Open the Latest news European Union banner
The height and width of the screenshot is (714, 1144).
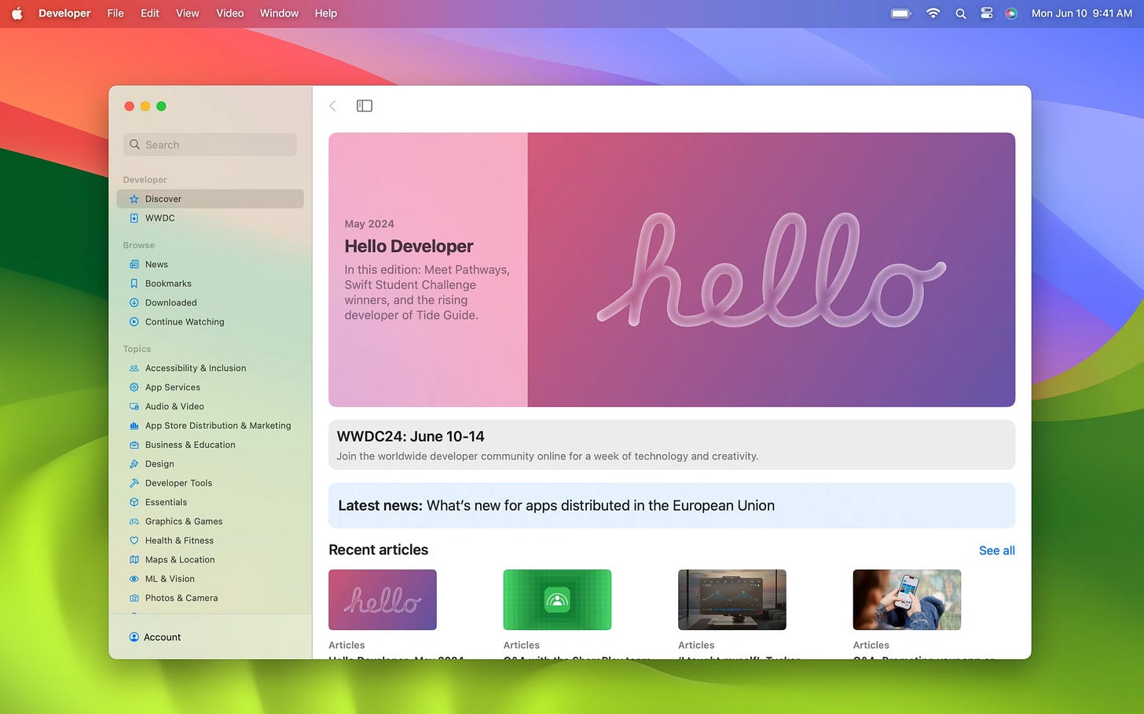(672, 506)
